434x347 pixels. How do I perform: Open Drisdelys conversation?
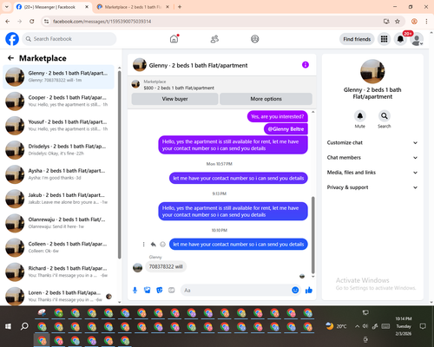coord(59,150)
